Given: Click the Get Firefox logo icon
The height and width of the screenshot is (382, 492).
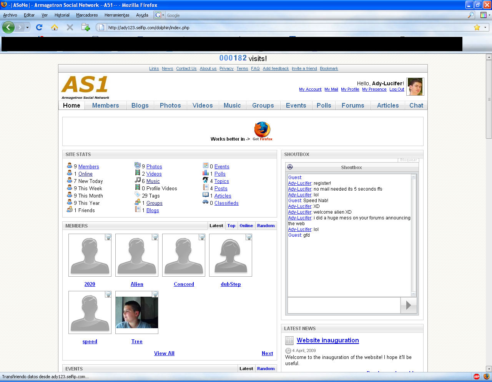Looking at the screenshot, I should pyautogui.click(x=262, y=130).
